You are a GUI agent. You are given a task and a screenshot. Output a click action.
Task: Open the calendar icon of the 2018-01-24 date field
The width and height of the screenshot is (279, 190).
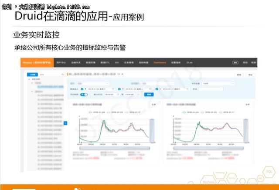coord(113,89)
